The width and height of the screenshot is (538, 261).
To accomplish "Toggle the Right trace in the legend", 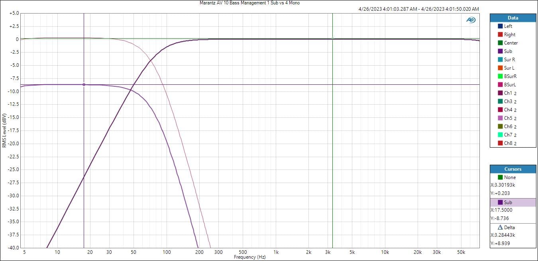I will 509,35.
